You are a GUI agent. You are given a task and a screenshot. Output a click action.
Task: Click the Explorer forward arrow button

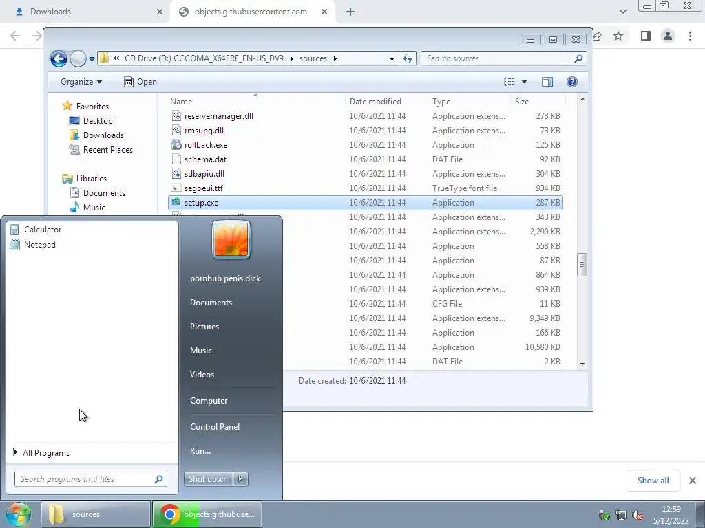78,58
